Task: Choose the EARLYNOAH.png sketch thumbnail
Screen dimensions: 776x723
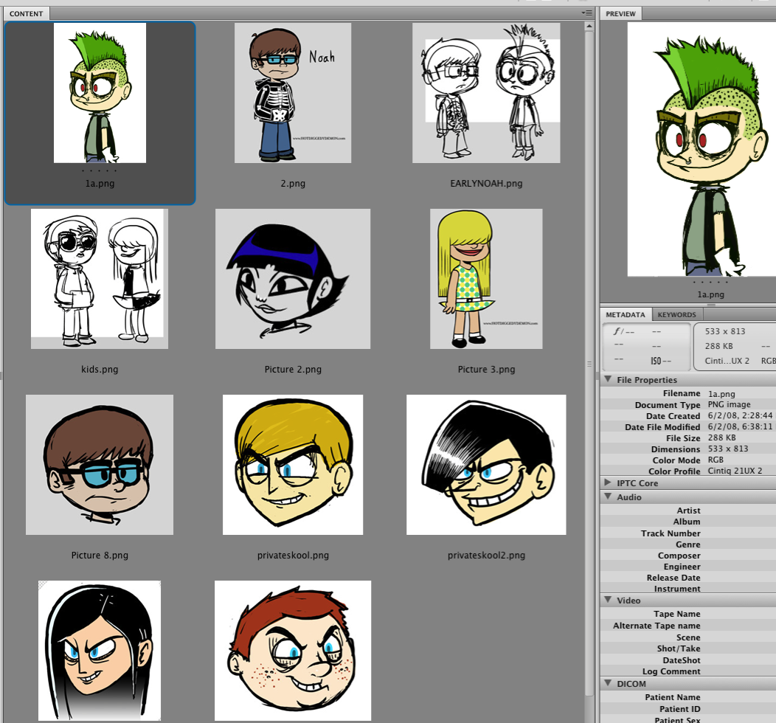Action: pos(487,93)
